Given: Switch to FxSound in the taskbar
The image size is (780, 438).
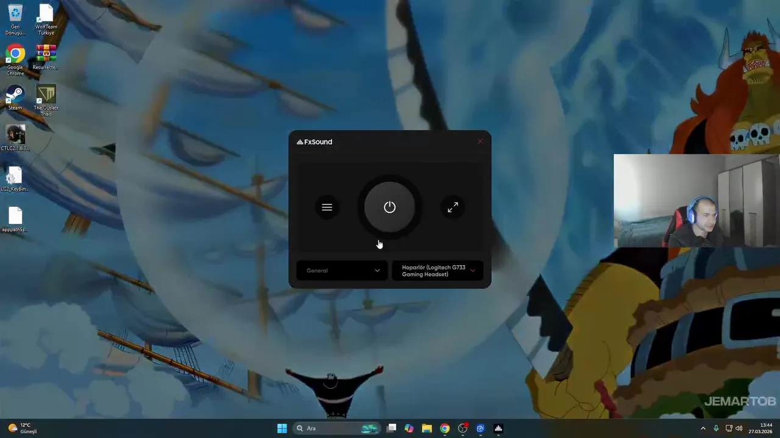Looking at the screenshot, I should pos(498,428).
